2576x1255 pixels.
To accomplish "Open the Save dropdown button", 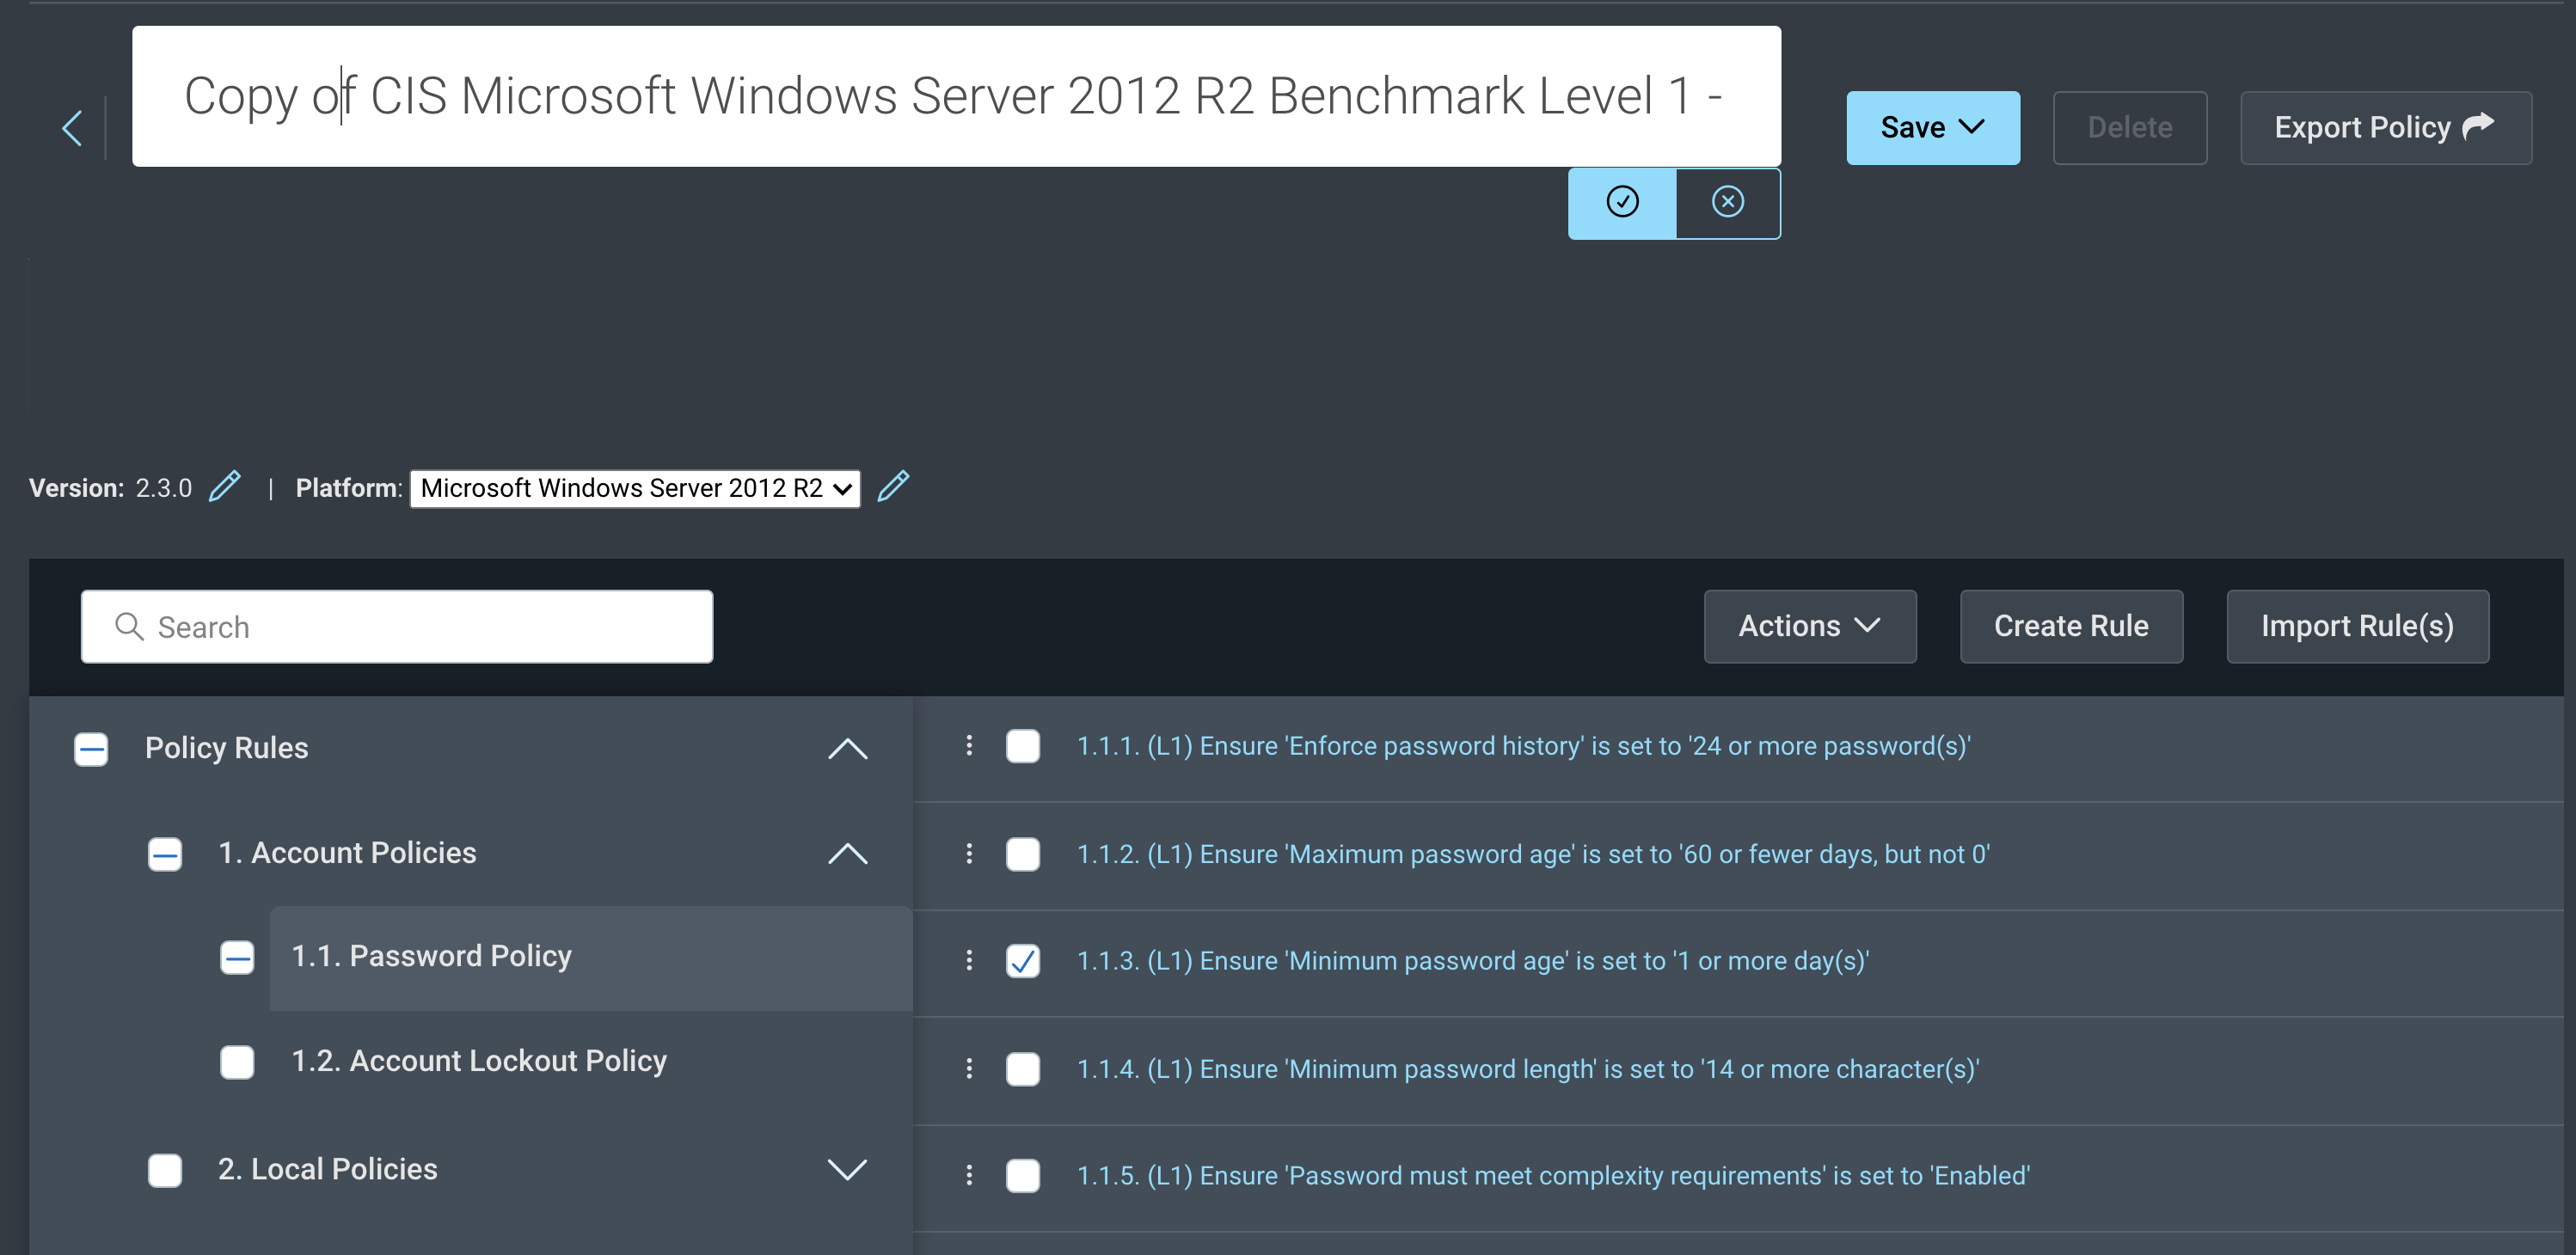I will point(1932,128).
